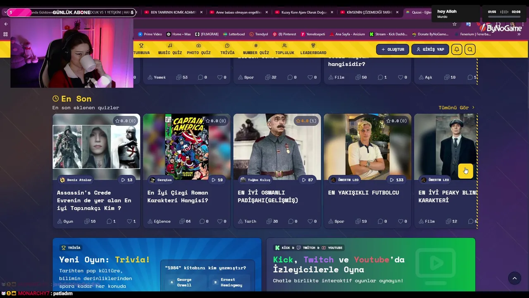The image size is (529, 298).
Task: Go back with browser back arrow
Action: 6,24
